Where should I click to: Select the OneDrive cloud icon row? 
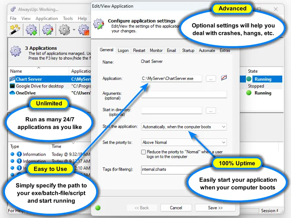12,93
